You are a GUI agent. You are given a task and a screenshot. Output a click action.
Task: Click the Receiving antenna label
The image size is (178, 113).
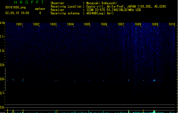[x=65, y=13]
